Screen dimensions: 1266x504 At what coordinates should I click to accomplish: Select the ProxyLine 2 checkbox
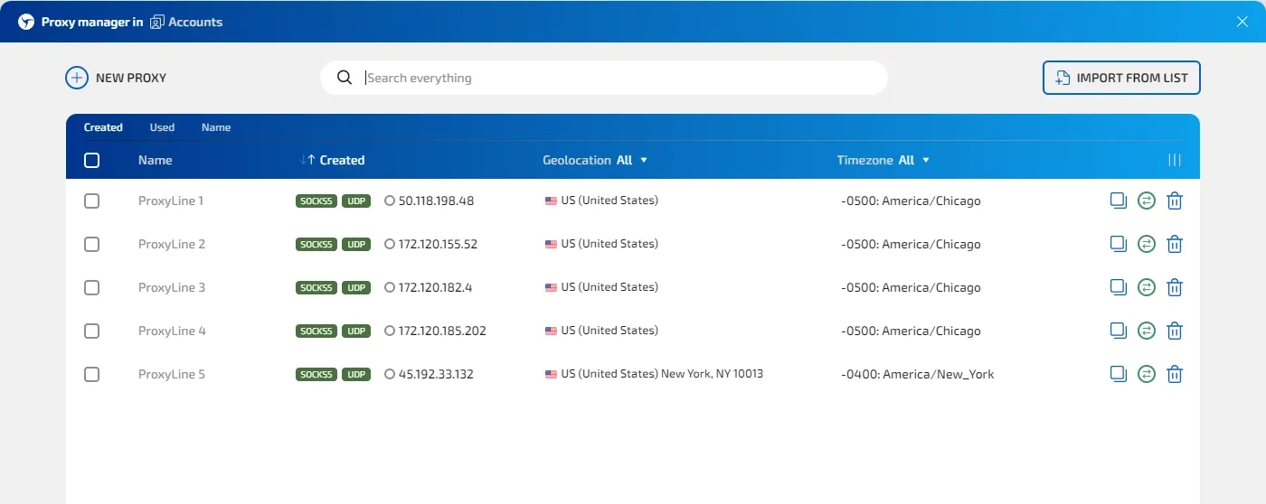pyautogui.click(x=91, y=244)
